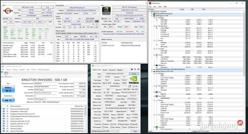Open CrystalDiskInfo Język(Language) menu
This screenshot has width=248, height=134.
point(44,69)
